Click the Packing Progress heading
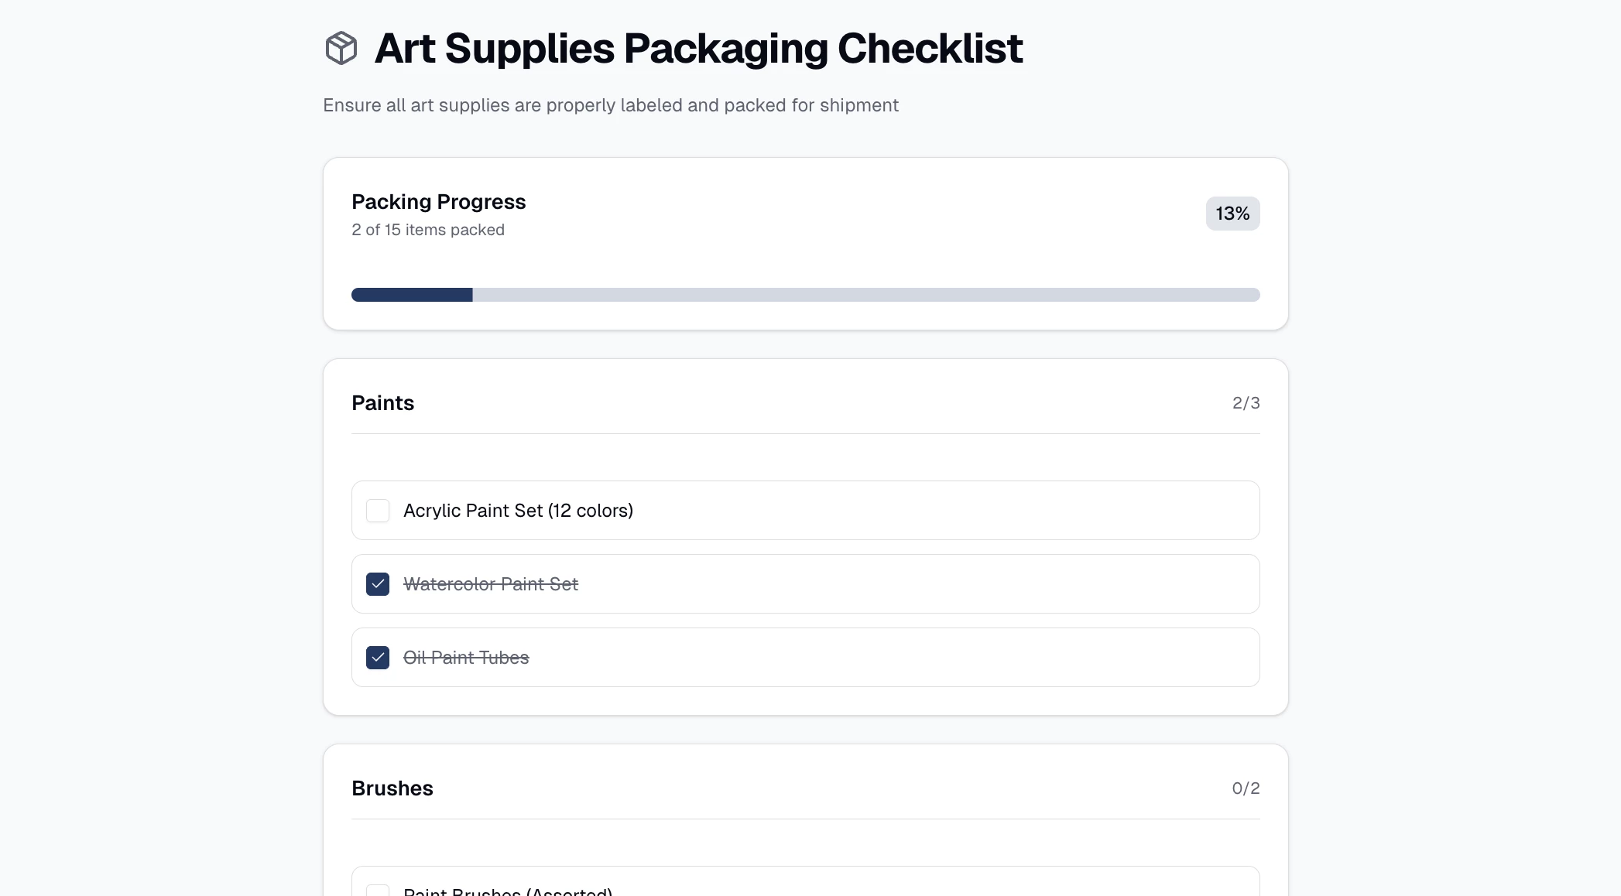Screen dimensions: 1621x896 point(438,202)
